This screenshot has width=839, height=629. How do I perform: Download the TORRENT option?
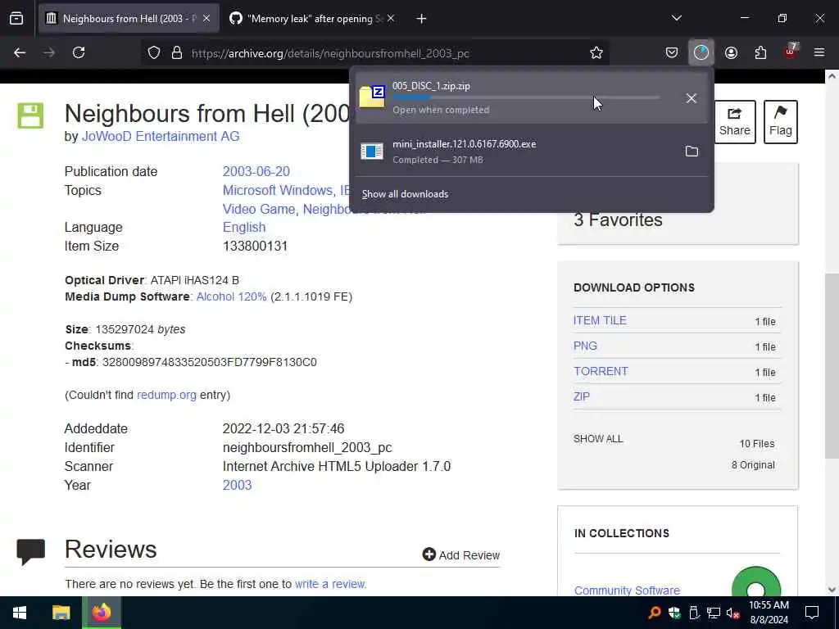tap(601, 371)
